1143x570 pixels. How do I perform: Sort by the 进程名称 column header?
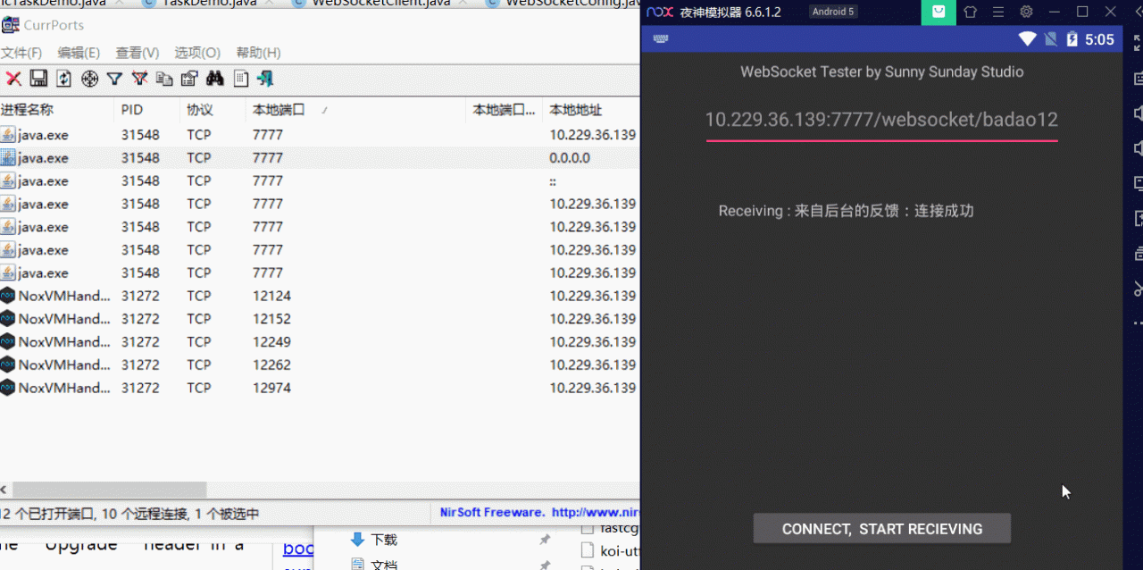coord(58,110)
